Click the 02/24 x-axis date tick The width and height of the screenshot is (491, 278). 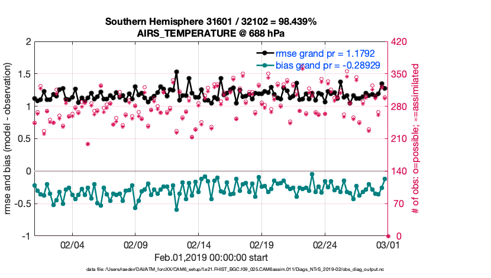coord(325,245)
